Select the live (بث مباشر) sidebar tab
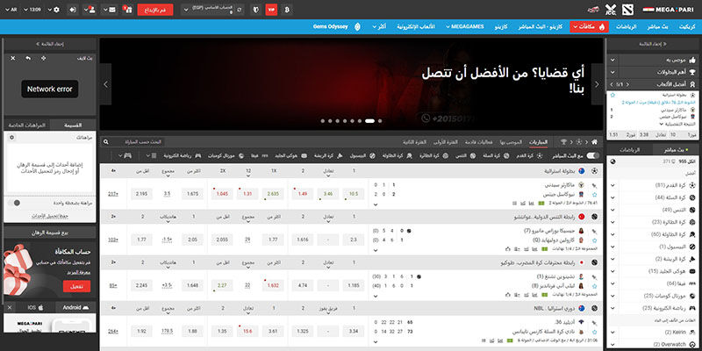The width and height of the screenshot is (702, 351). click(x=674, y=149)
